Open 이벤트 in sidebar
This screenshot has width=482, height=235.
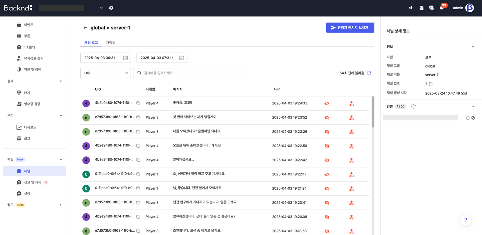click(x=29, y=25)
